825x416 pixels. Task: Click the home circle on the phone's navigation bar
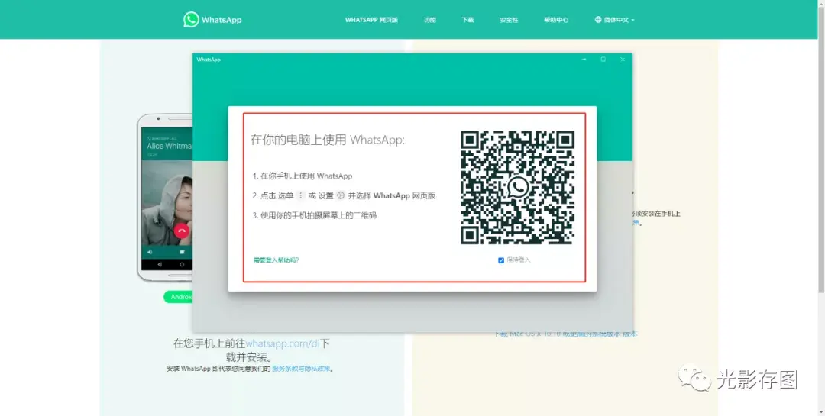click(x=182, y=265)
